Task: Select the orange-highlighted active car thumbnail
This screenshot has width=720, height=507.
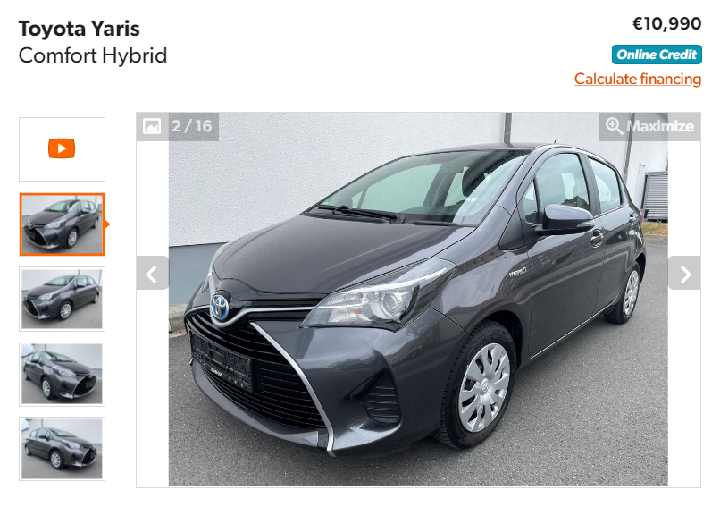Action: click(x=62, y=224)
